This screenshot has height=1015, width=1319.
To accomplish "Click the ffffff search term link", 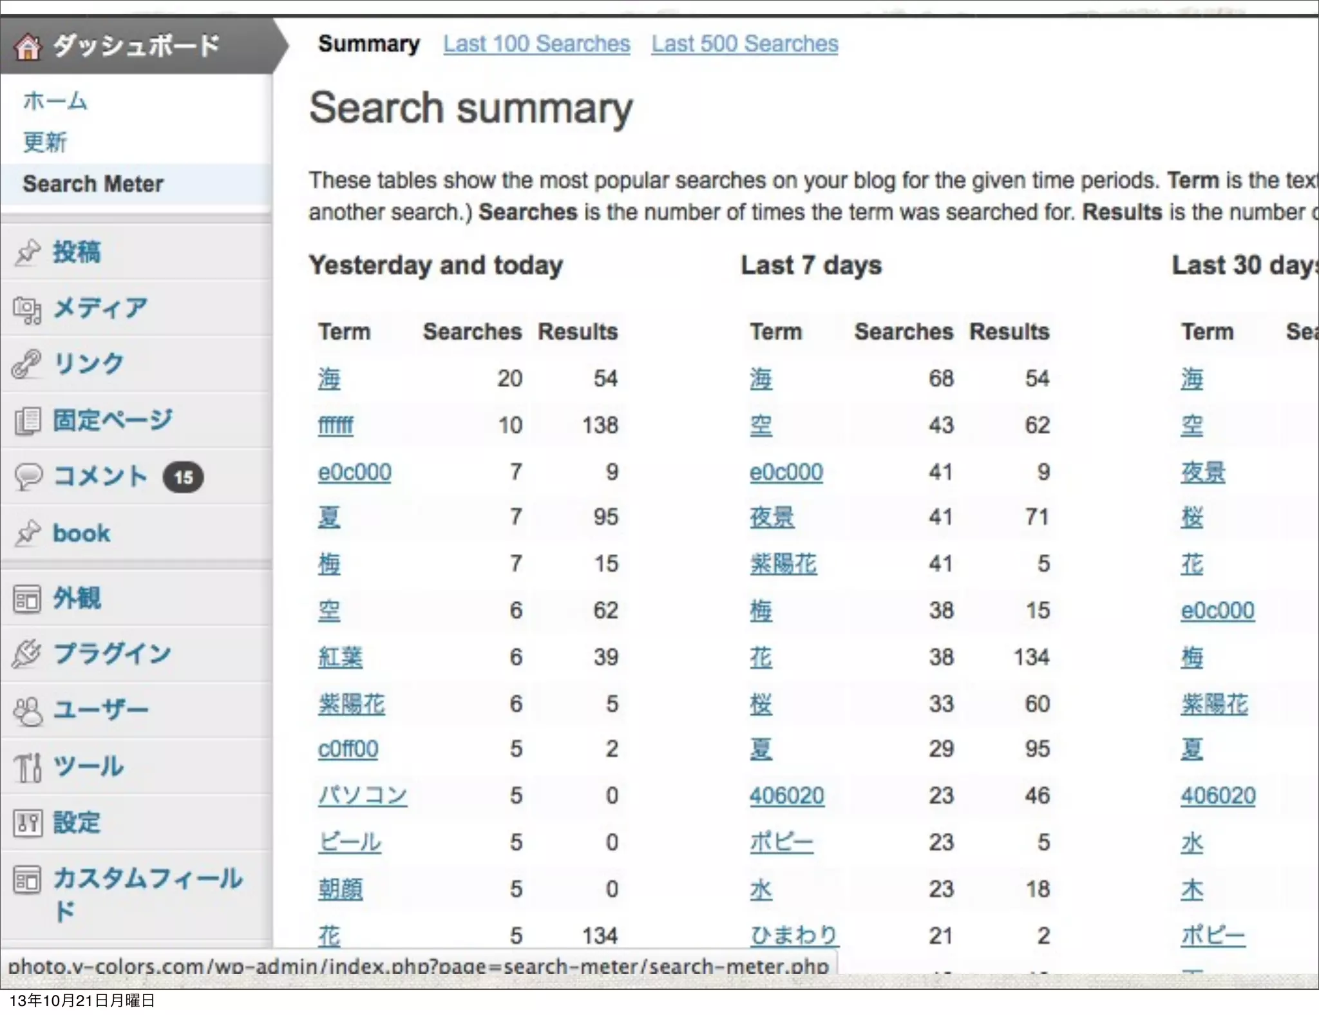I will tap(336, 426).
